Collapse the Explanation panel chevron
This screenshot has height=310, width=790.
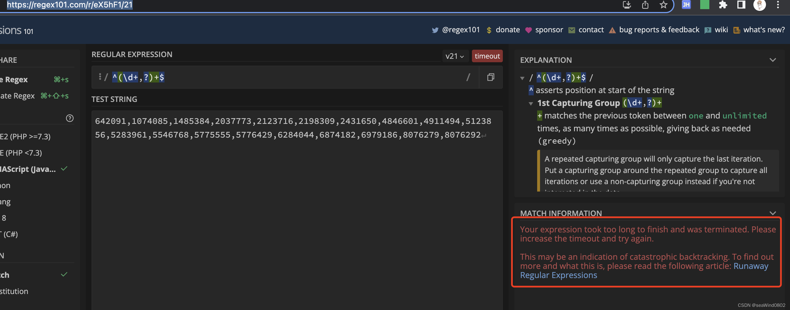(773, 60)
